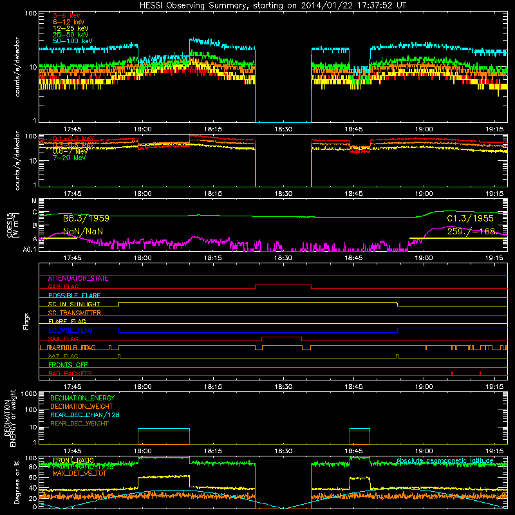Select the SC_IN_SUNLIGHT flag label
Viewport: 515px width, 515px height.
coord(74,304)
